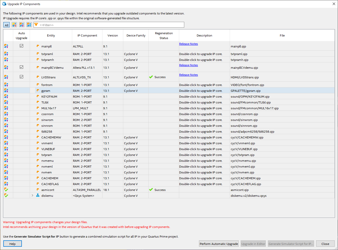Click upgrade status icon of vnmeml row

pyautogui.click(x=6, y=143)
